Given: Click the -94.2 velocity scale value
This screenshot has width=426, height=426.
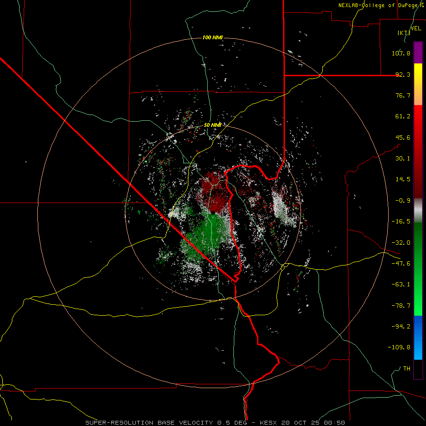Looking at the screenshot, I should [401, 327].
